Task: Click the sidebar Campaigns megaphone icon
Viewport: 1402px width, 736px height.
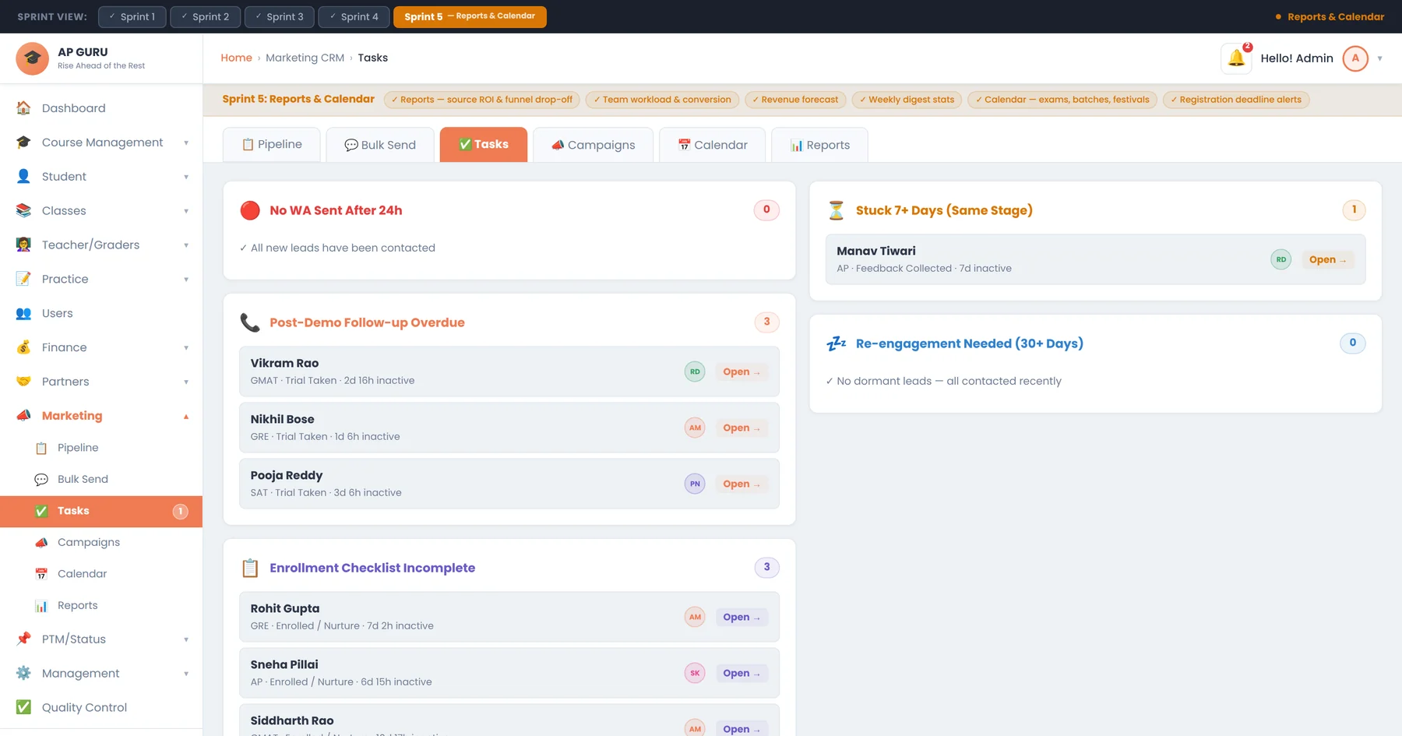Action: tap(41, 543)
